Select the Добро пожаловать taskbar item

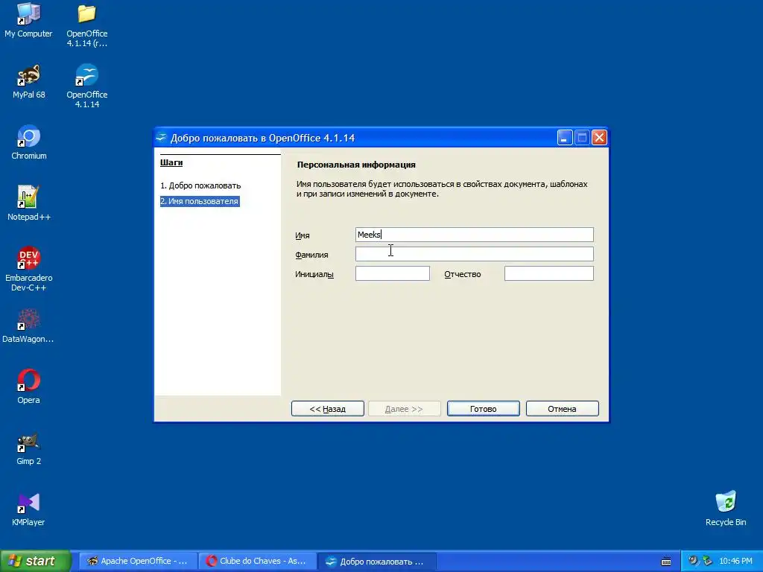376,561
